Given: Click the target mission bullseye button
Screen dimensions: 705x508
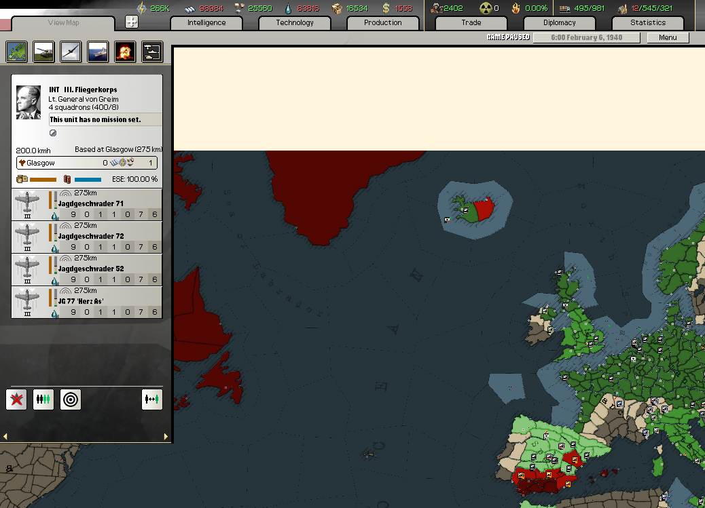Looking at the screenshot, I should 71,399.
